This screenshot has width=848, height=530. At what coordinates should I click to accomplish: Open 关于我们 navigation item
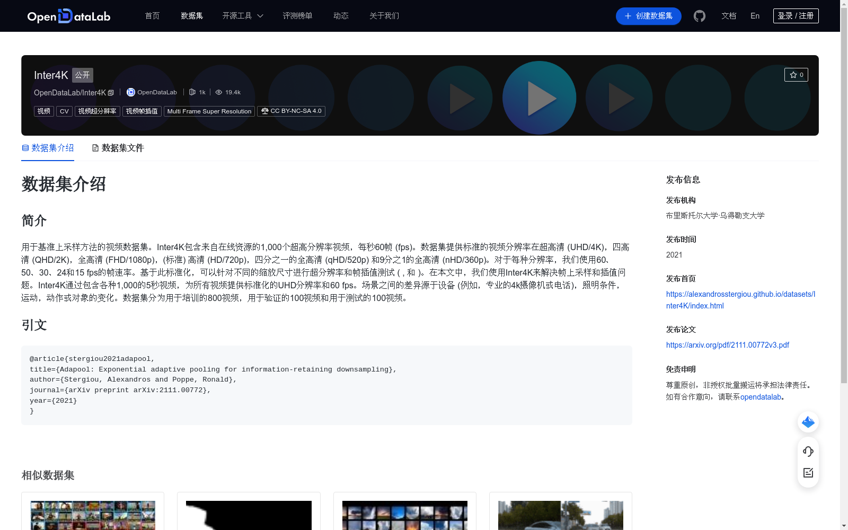[x=384, y=16]
